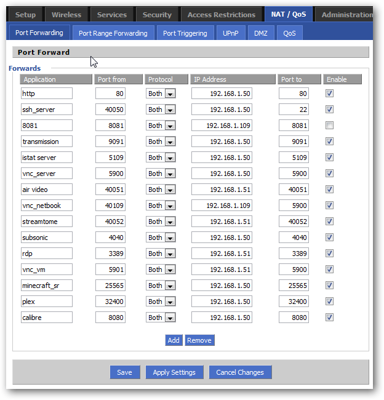Image resolution: width=384 pixels, height=400 pixels.
Task: Toggle Enable checkbox for rdp
Action: point(329,254)
